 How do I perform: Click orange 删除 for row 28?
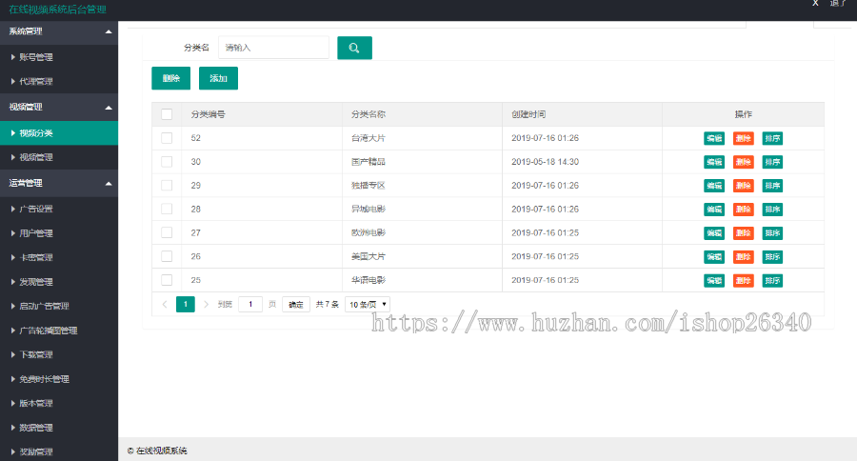743,209
